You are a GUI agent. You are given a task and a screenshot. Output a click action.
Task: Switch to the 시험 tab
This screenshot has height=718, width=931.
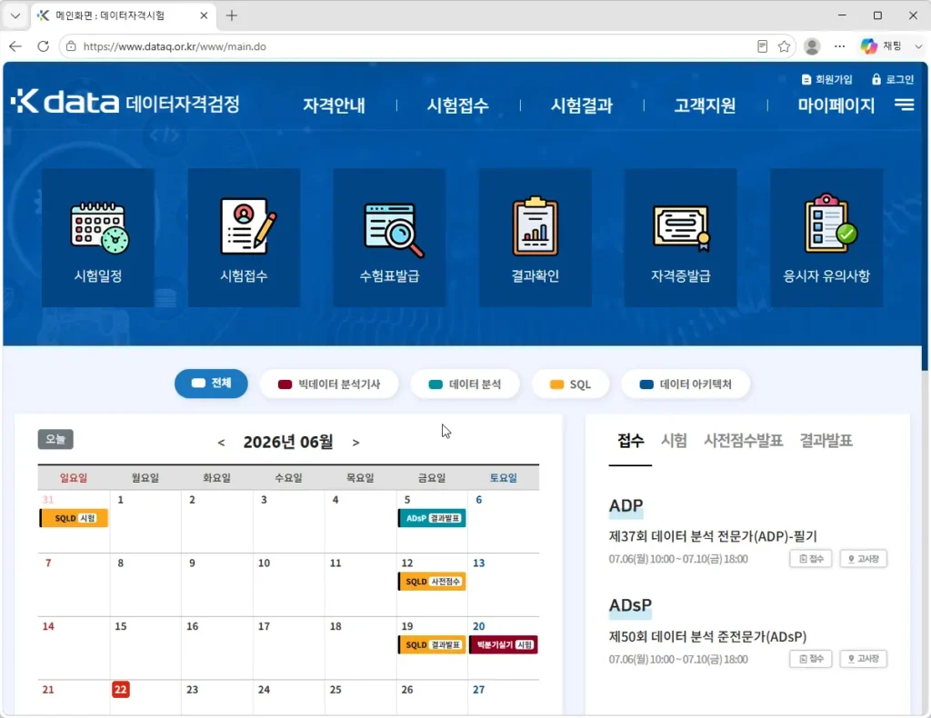pos(674,440)
